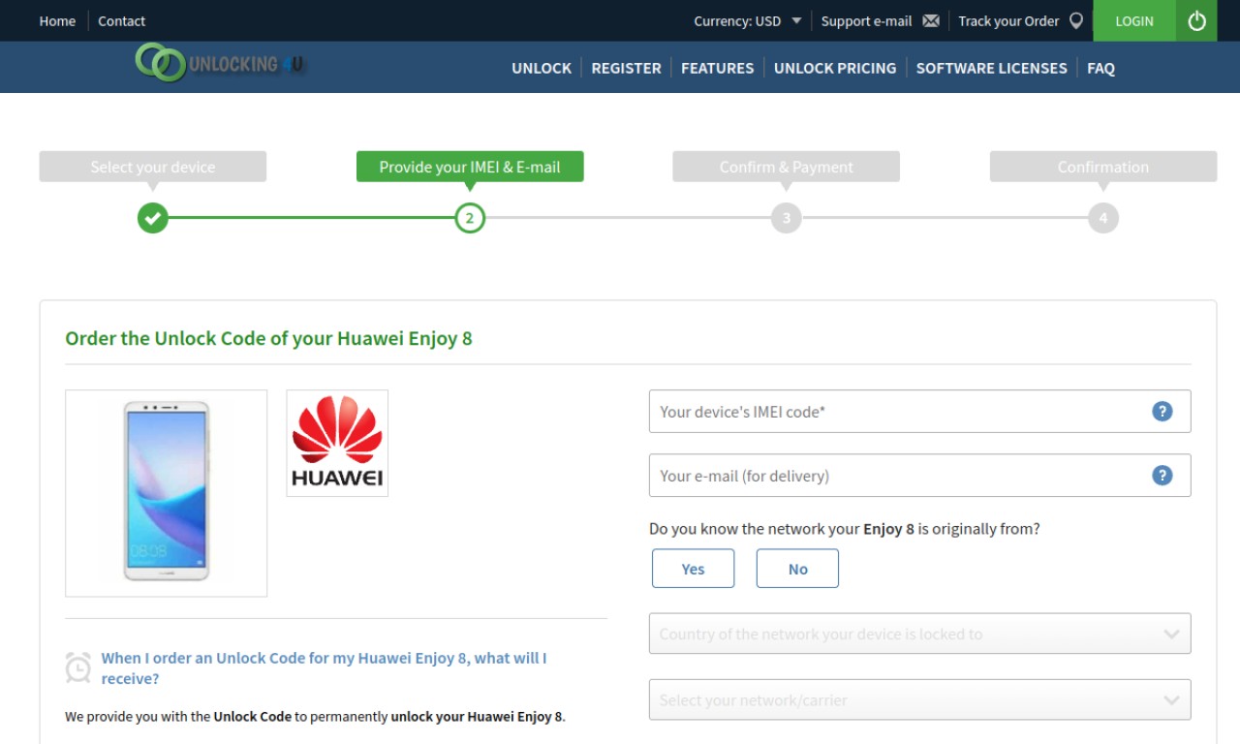
Task: Focus the device's IMEI code input field
Action: click(920, 412)
